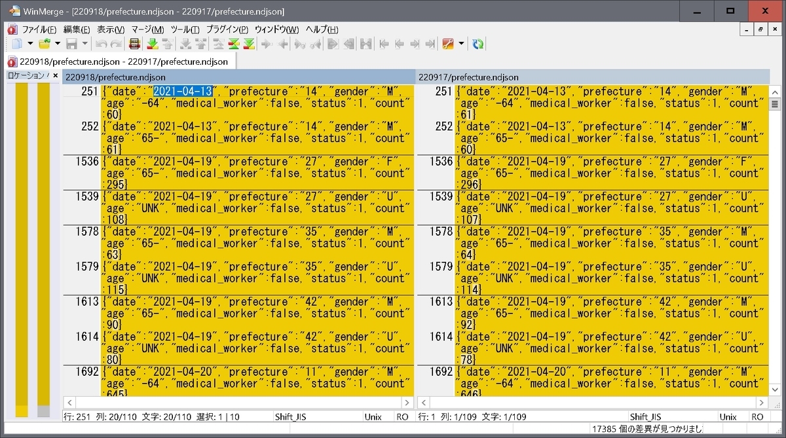
Task: Click the Copy Right arrow icon
Action: (x=267, y=44)
